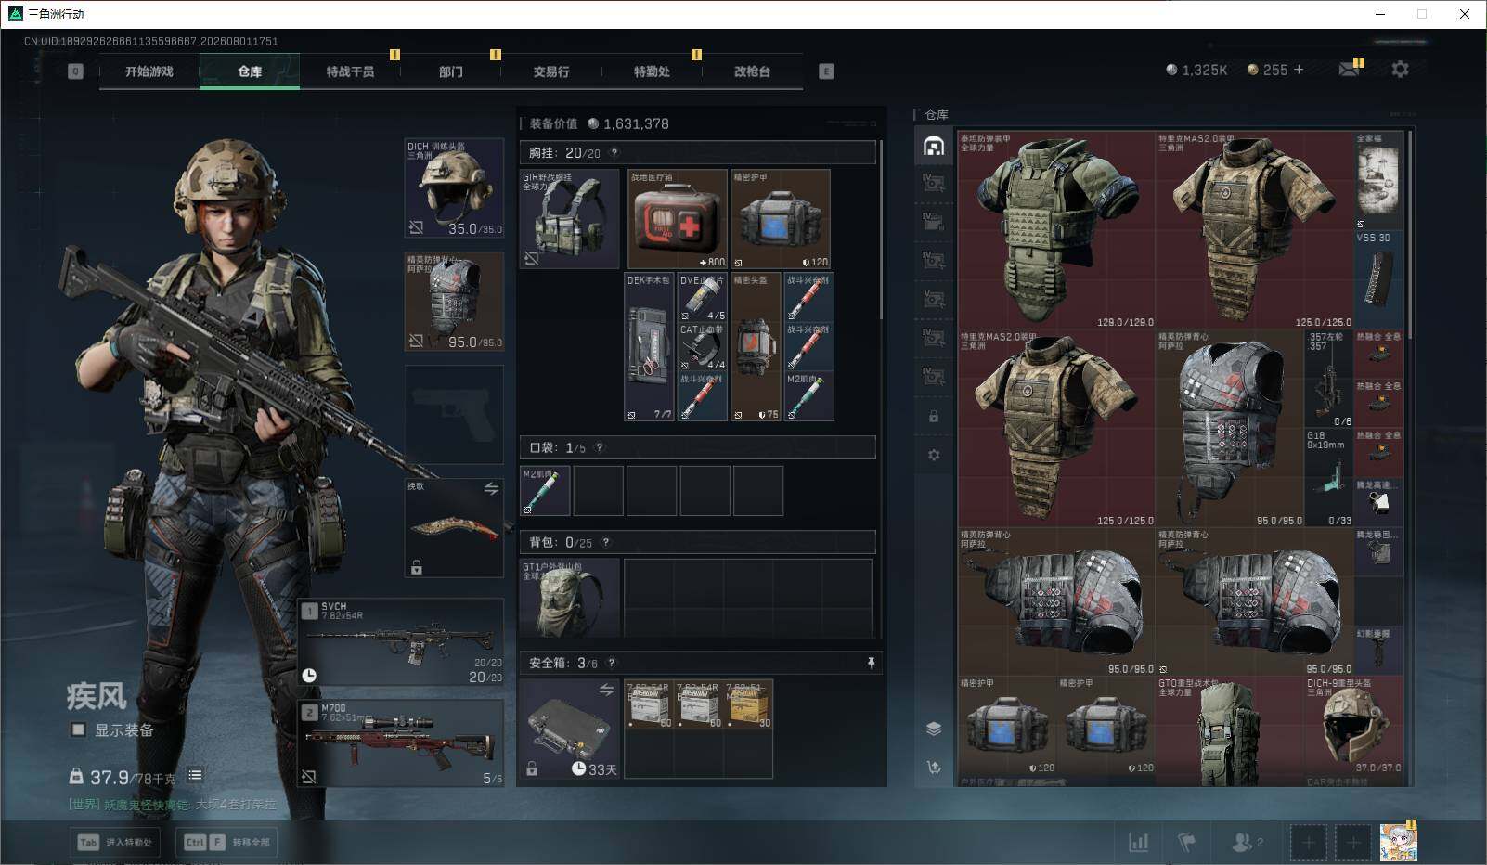This screenshot has width=1487, height=865.
Task: Click the locked storage page padlock icon
Action: (x=934, y=417)
